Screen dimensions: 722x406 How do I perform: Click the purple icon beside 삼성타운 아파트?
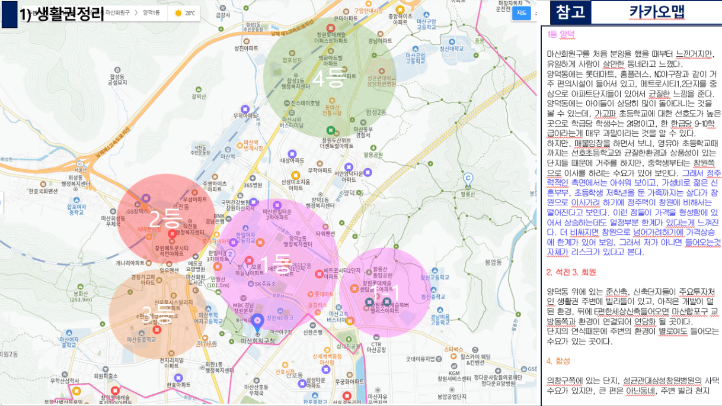coord(301,384)
